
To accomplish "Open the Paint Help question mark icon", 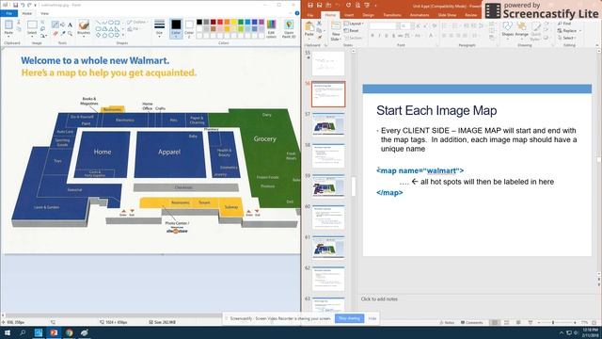I will click(x=297, y=13).
